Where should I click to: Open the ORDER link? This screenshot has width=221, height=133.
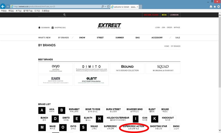click(169, 27)
